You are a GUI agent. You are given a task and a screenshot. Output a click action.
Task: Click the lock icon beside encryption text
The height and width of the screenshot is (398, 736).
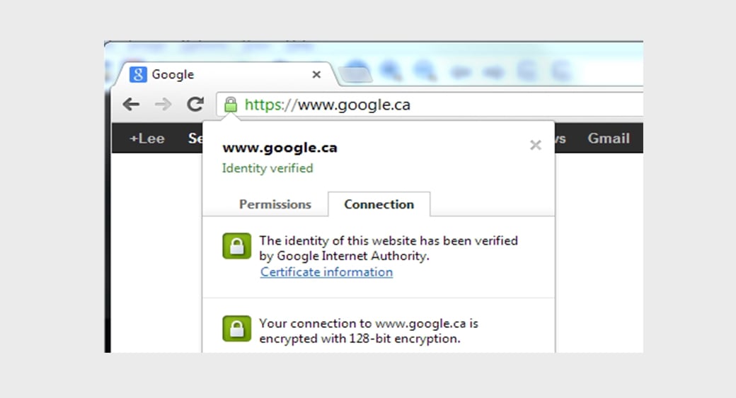tap(236, 329)
